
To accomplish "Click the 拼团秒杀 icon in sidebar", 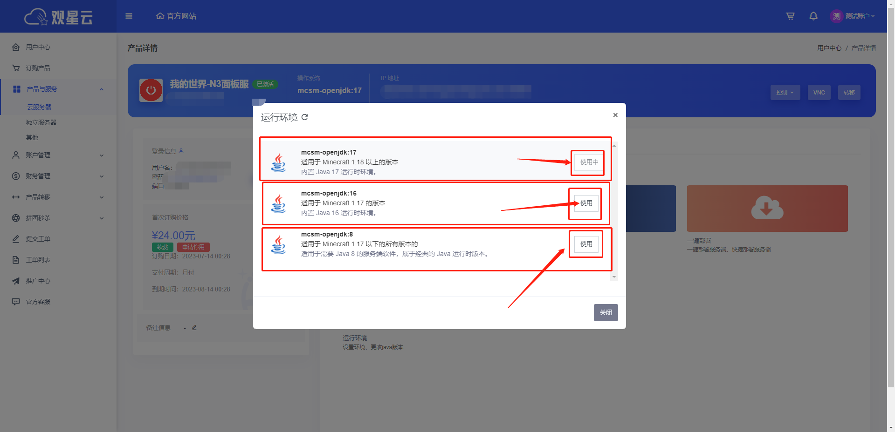I will pyautogui.click(x=16, y=218).
